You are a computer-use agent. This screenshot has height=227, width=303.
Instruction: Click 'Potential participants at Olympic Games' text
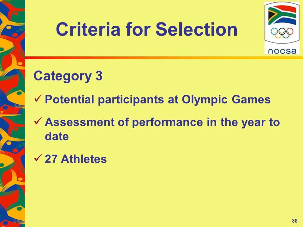158,100
